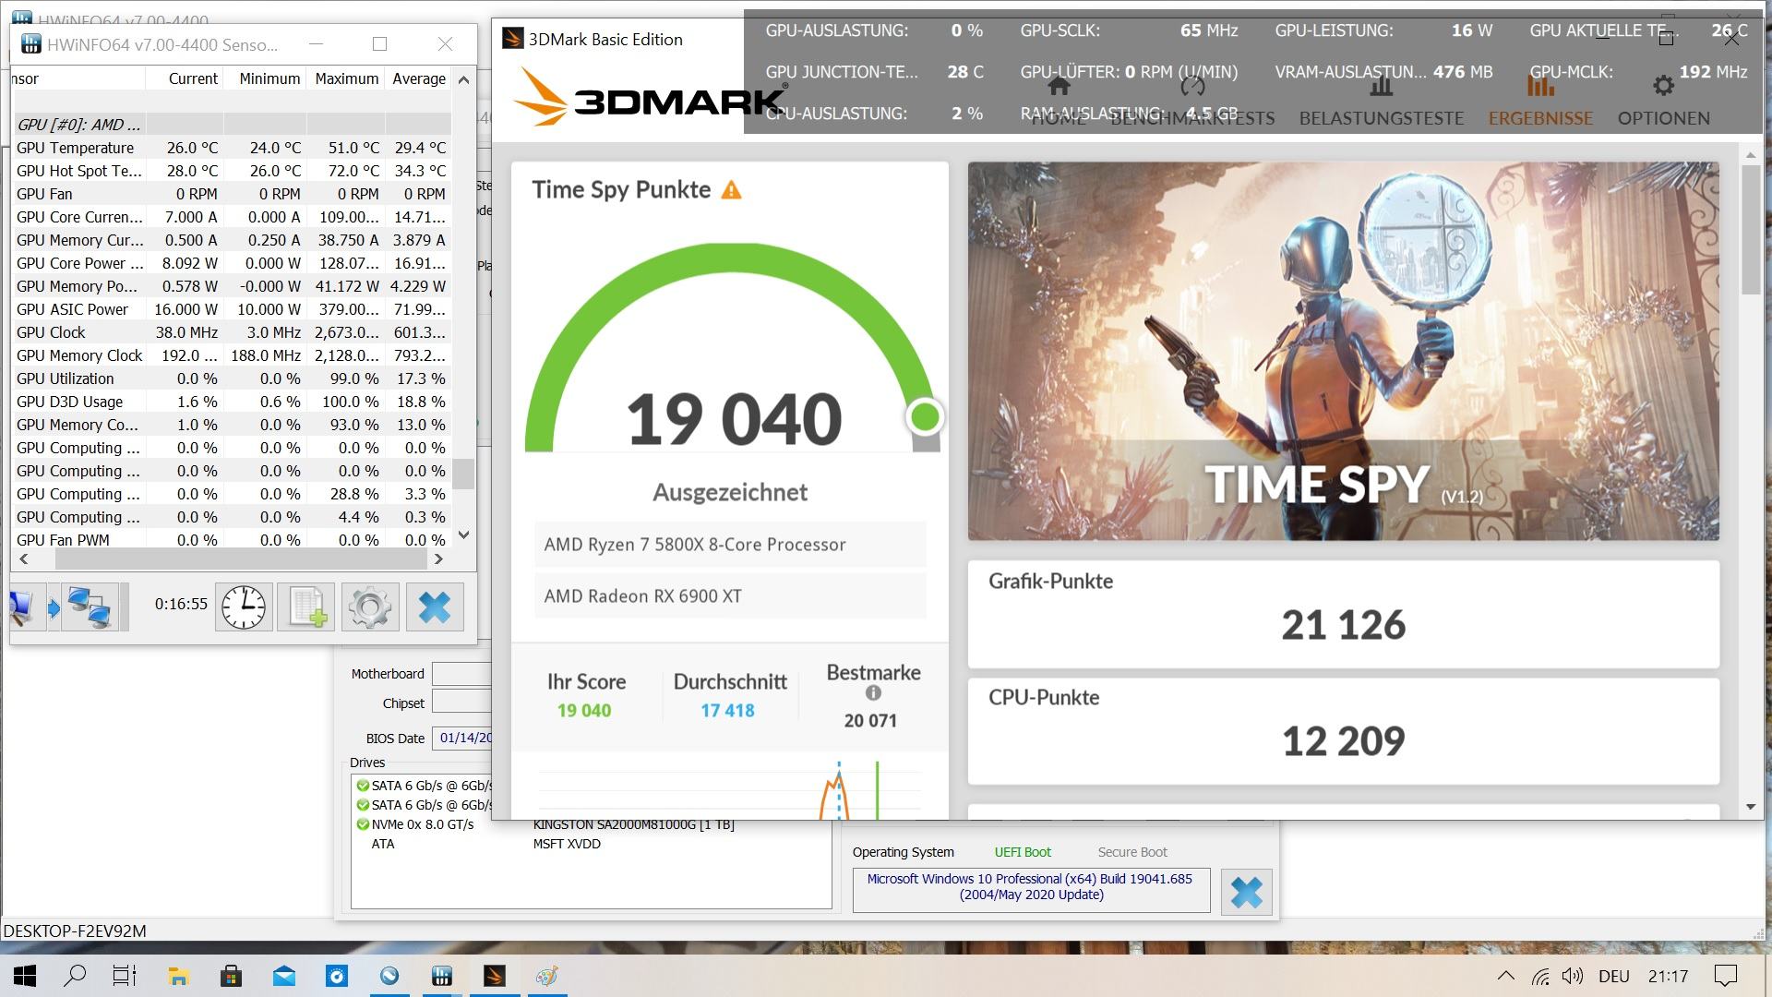Click 3DMark results scrollbar down arrow

point(1751,807)
